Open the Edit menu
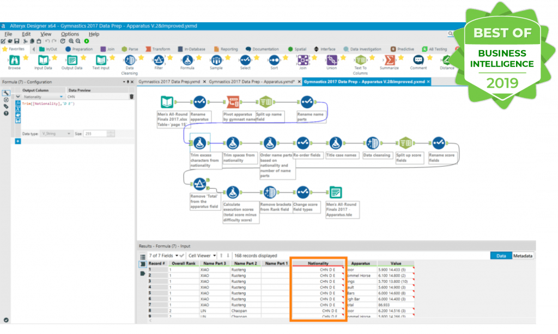 click(x=26, y=34)
